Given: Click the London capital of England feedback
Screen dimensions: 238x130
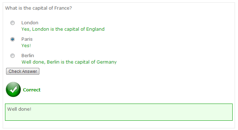Looking at the screenshot, I should 63,29.
